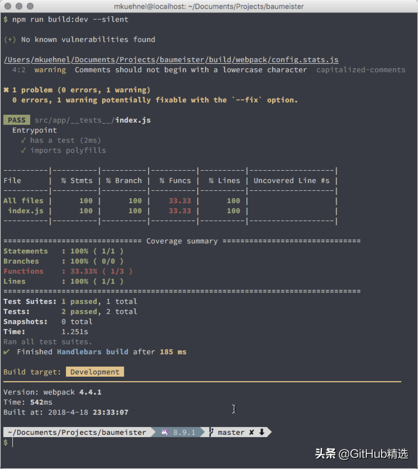Click the git branch icon beside master
Screen dimensions: 418x469
tap(211, 432)
